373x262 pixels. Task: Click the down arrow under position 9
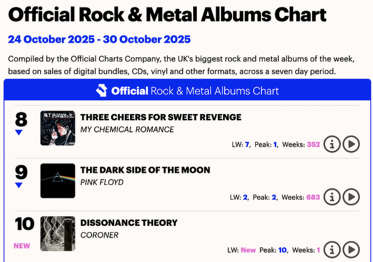tap(19, 185)
